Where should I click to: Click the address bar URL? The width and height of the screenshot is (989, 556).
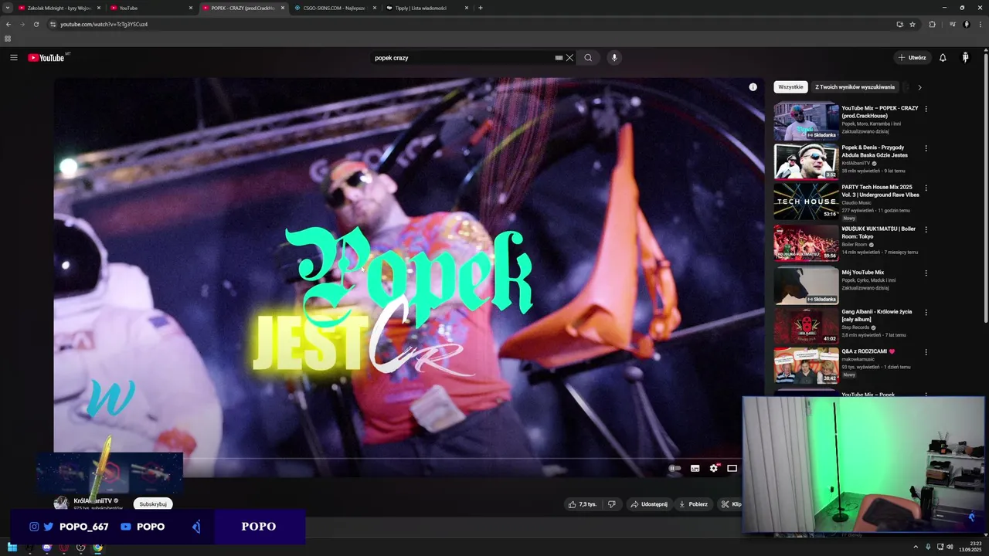(x=104, y=24)
